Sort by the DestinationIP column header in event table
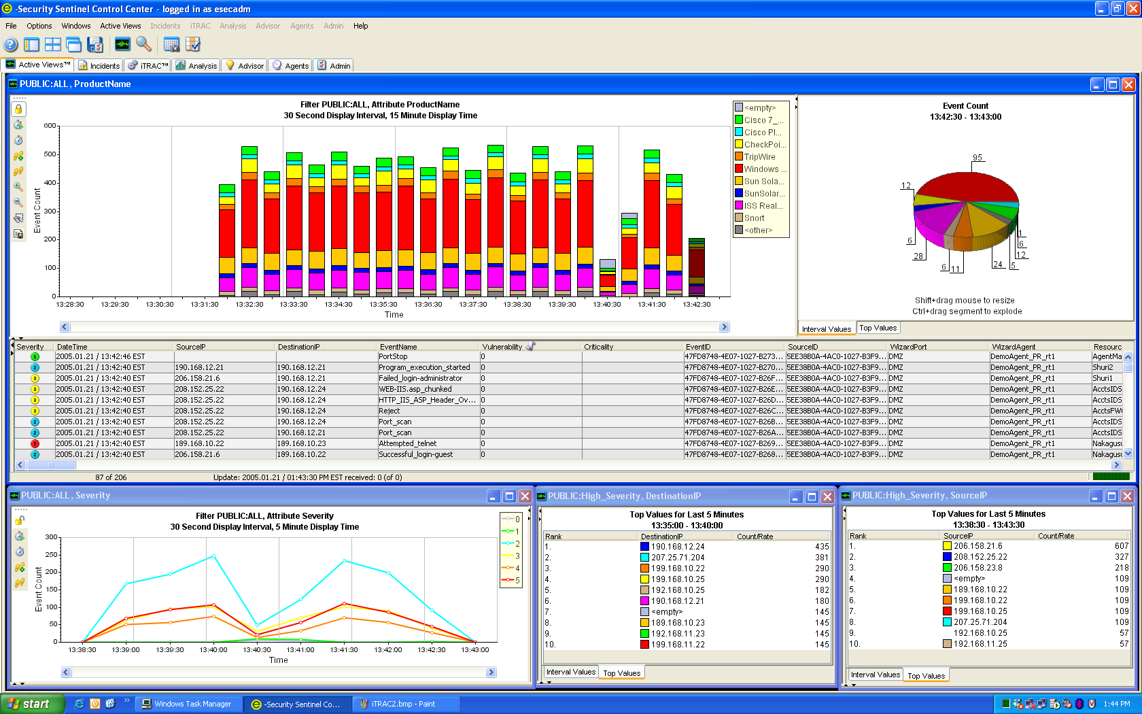The image size is (1142, 714). click(x=326, y=347)
